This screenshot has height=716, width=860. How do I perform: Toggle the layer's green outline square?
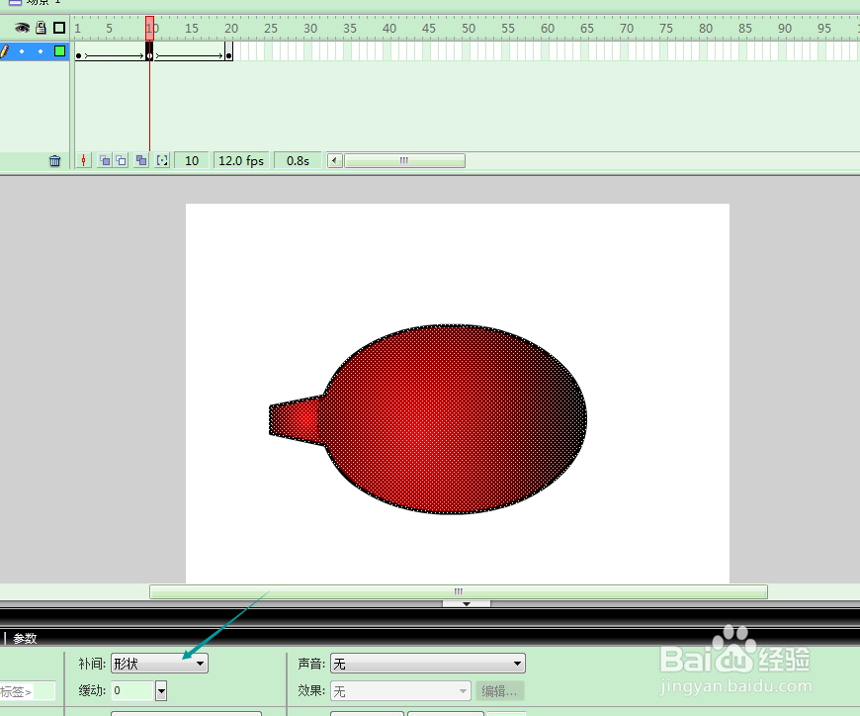(59, 51)
